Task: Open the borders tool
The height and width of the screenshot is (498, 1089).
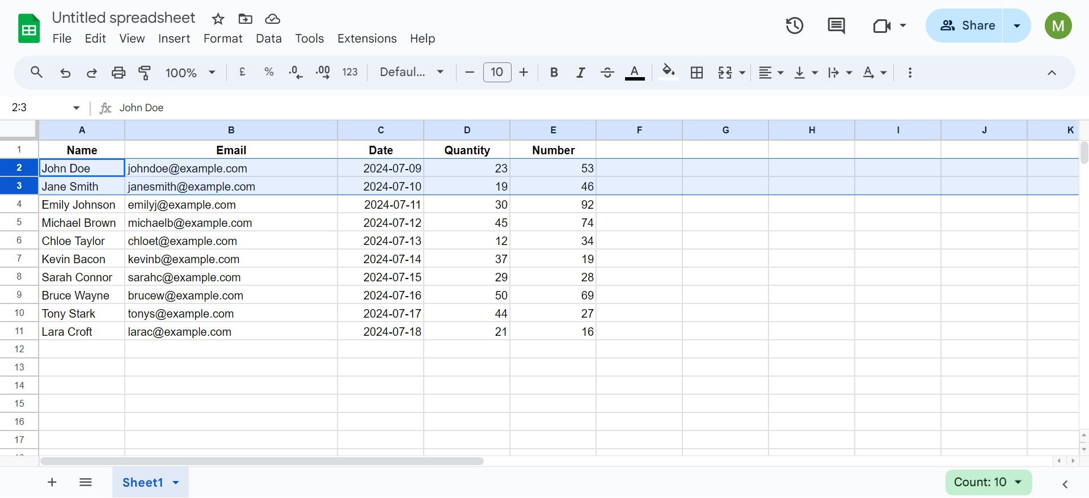Action: 697,73
